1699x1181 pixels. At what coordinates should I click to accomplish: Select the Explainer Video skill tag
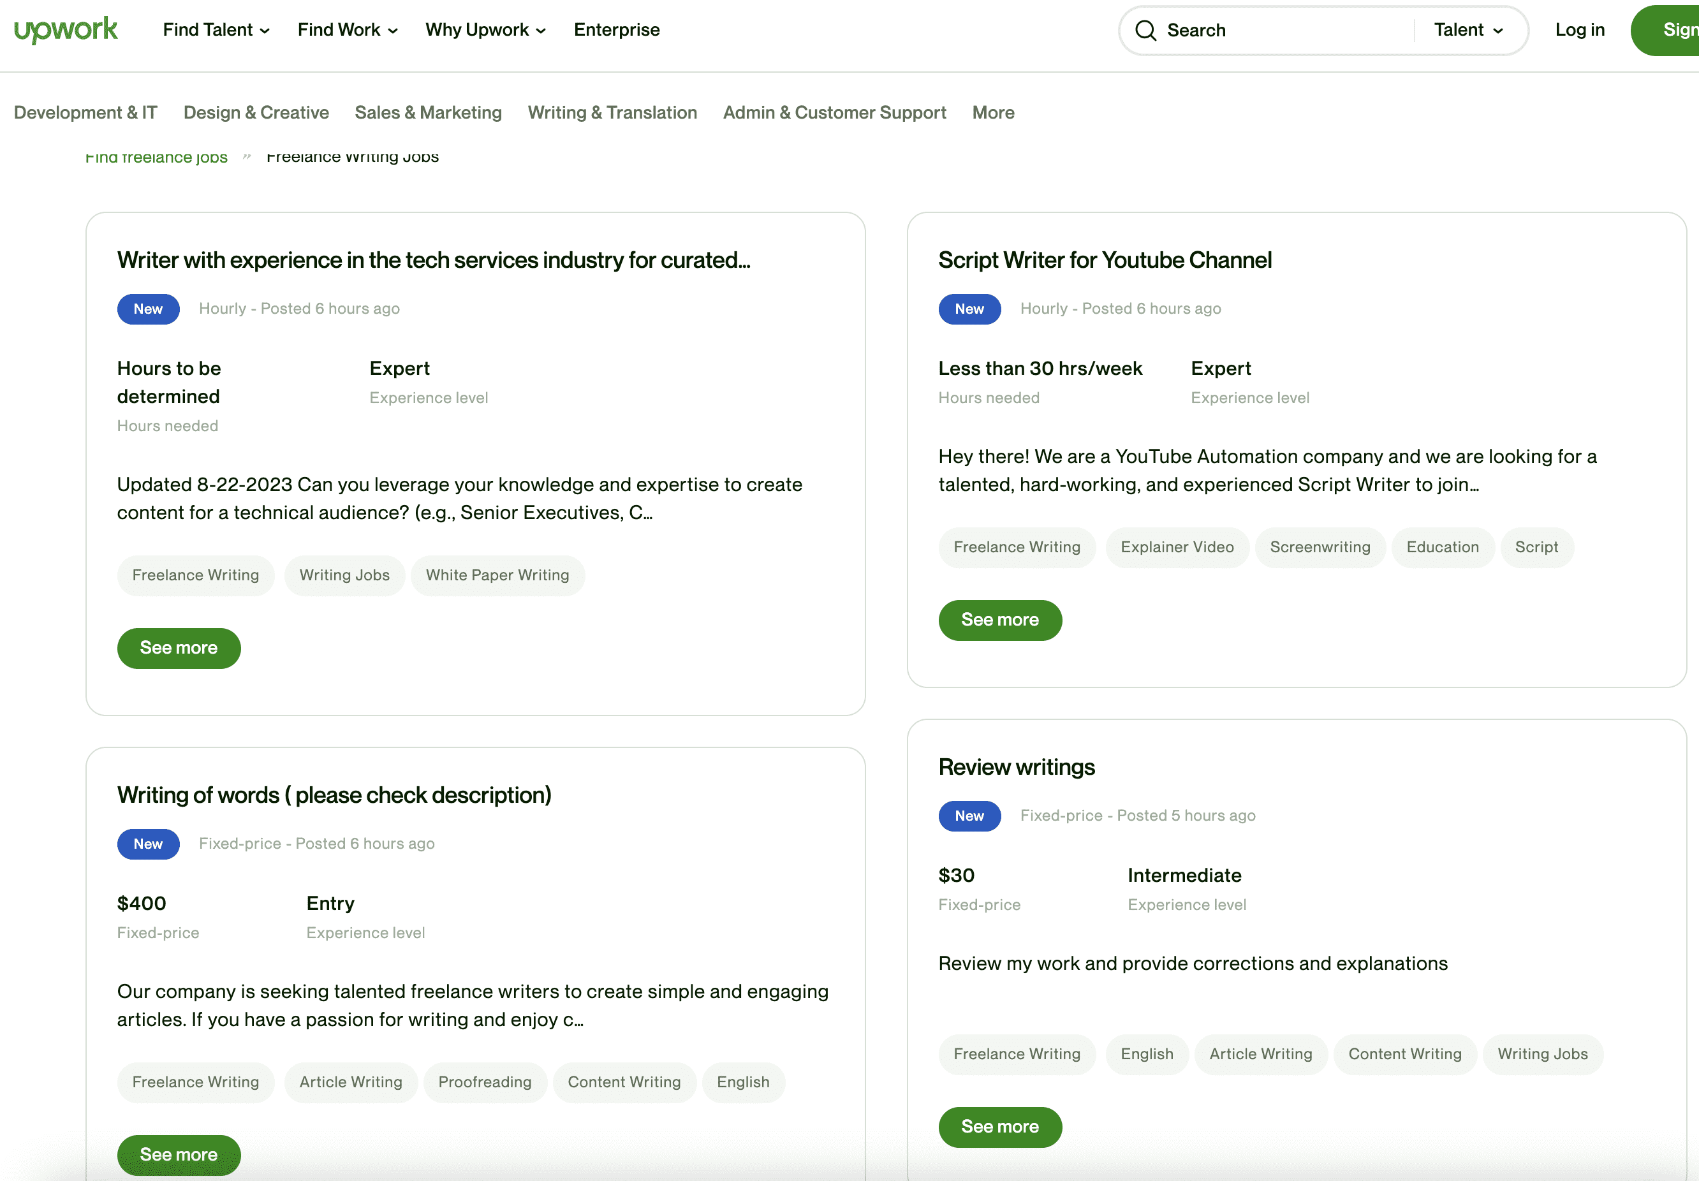[1177, 547]
